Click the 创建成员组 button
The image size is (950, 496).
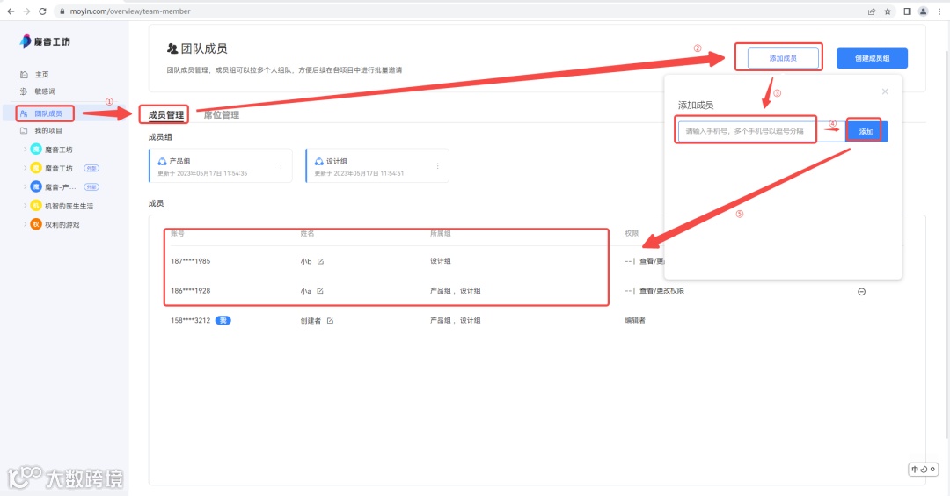point(872,58)
